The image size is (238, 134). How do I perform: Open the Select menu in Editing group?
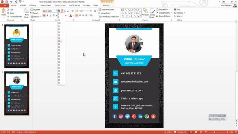[x=178, y=16]
